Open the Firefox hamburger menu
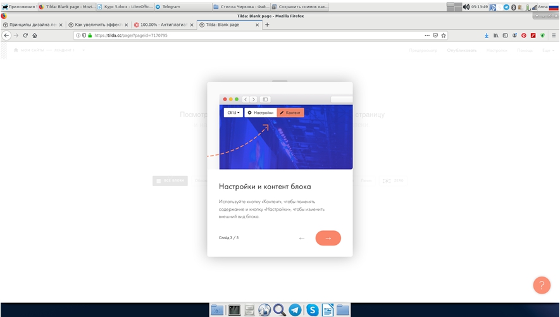560x317 pixels. (x=554, y=35)
